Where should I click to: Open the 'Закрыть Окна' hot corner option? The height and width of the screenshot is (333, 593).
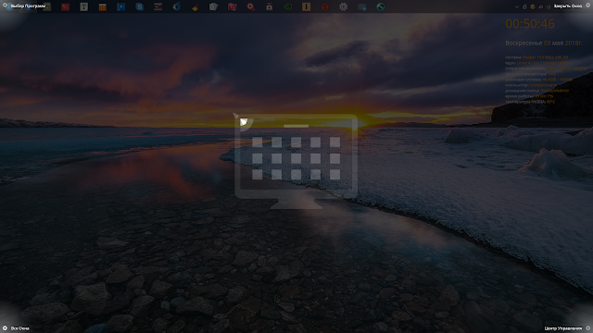(568, 6)
